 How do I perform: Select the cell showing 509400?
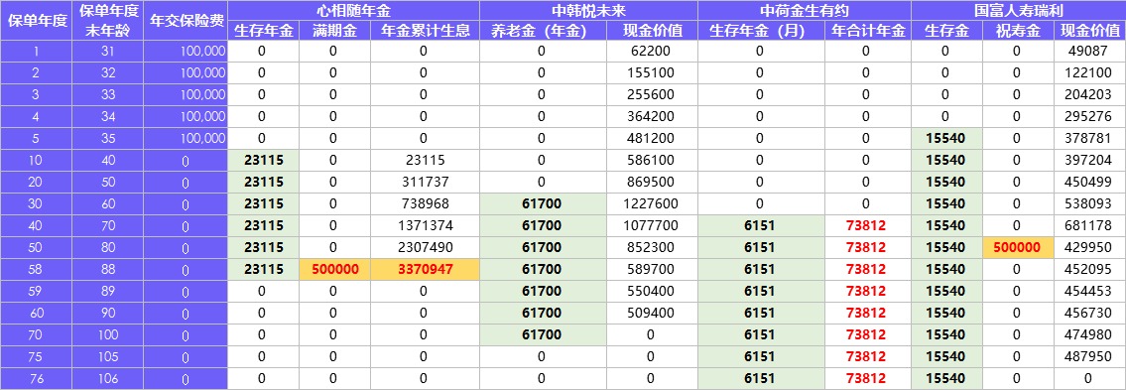tap(652, 314)
